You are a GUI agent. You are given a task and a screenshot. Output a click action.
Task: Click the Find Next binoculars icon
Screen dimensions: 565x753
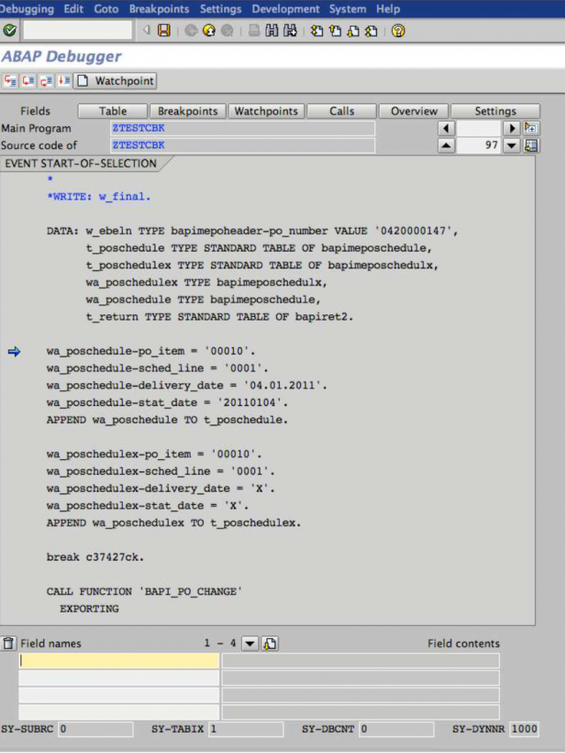pyautogui.click(x=290, y=31)
